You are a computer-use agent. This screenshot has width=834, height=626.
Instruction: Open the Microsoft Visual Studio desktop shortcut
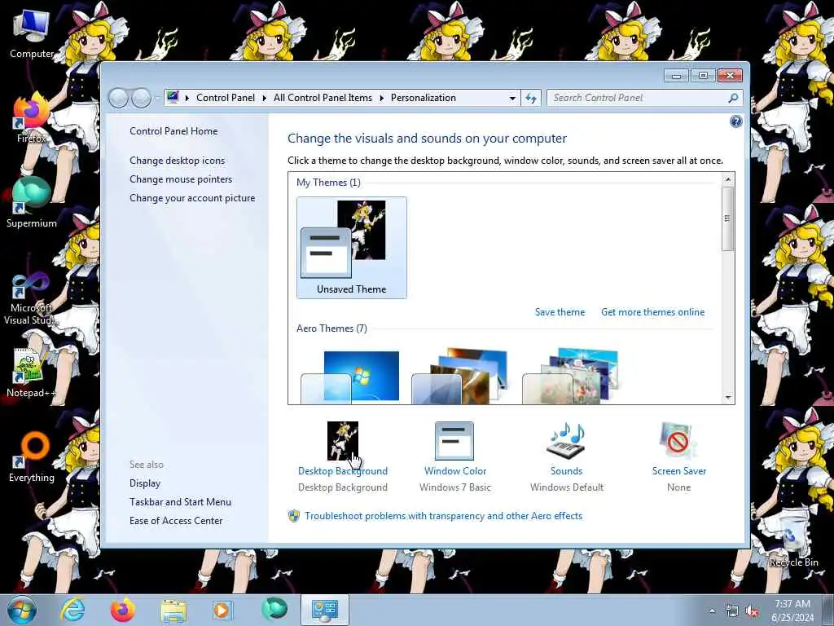click(32, 298)
